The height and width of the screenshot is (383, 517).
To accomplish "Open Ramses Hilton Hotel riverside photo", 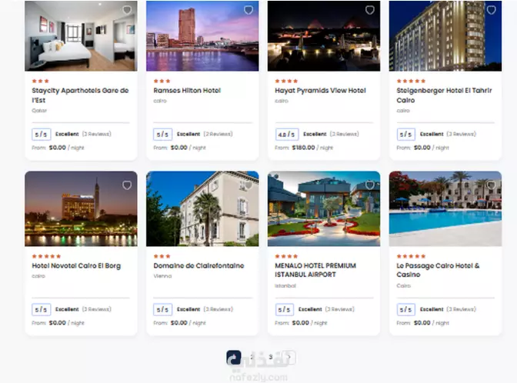I will coord(202,35).
